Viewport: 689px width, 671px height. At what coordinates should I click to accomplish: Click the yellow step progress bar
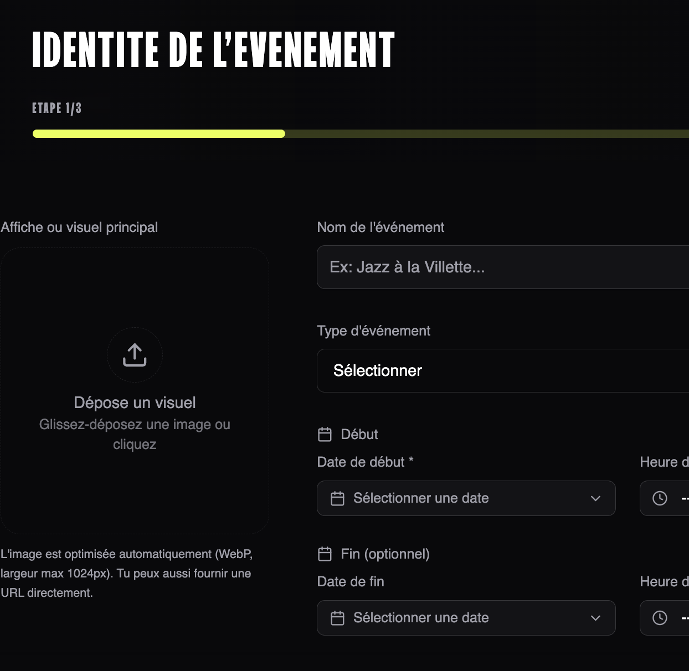159,133
